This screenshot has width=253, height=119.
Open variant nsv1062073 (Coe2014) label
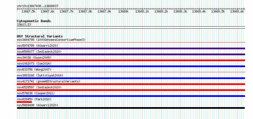point(34,63)
